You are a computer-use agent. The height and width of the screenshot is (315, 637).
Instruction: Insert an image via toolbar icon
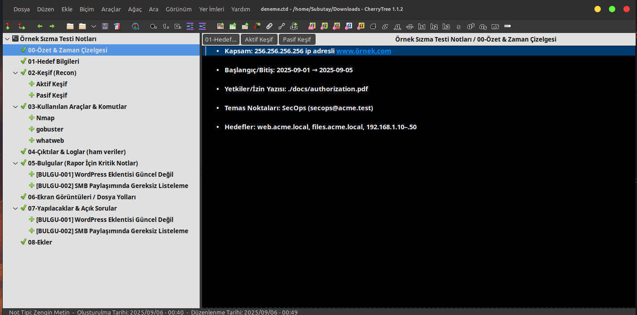(220, 26)
